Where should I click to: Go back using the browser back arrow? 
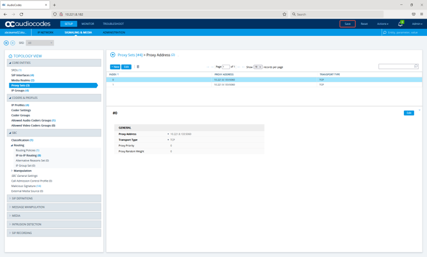[5, 14]
